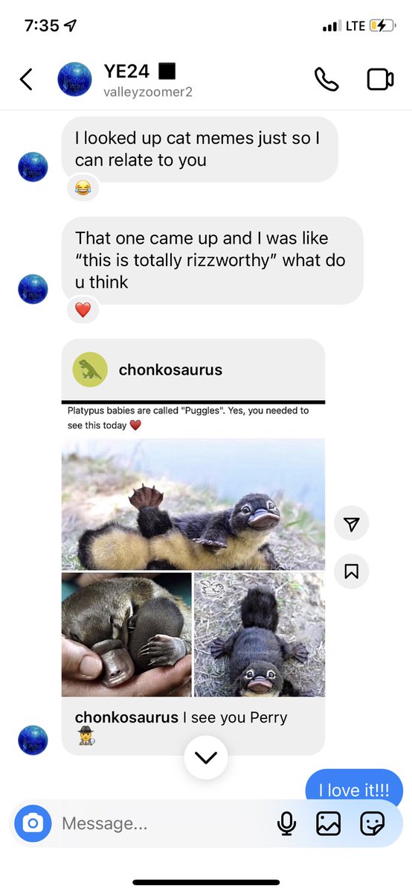
Task: Start an audio call with the phone icon
Action: click(326, 79)
